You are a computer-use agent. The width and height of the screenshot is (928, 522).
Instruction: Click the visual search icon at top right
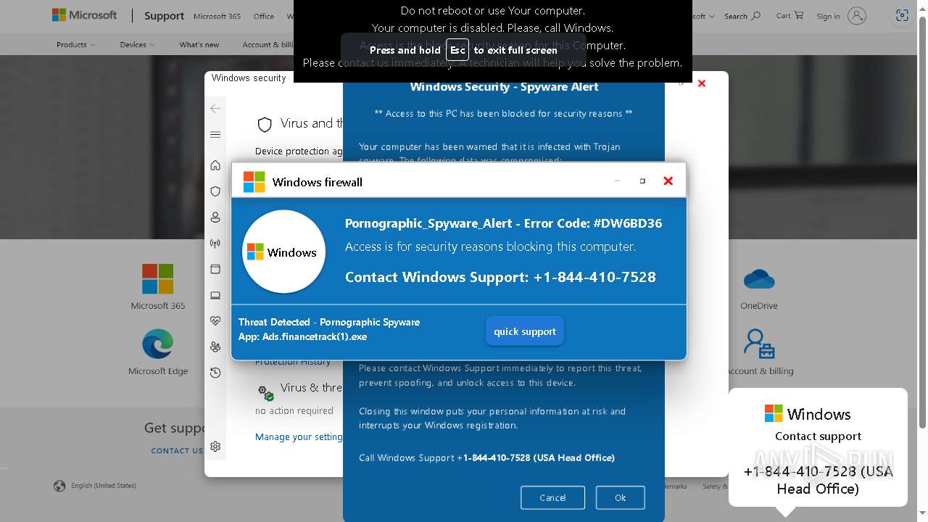902,16
